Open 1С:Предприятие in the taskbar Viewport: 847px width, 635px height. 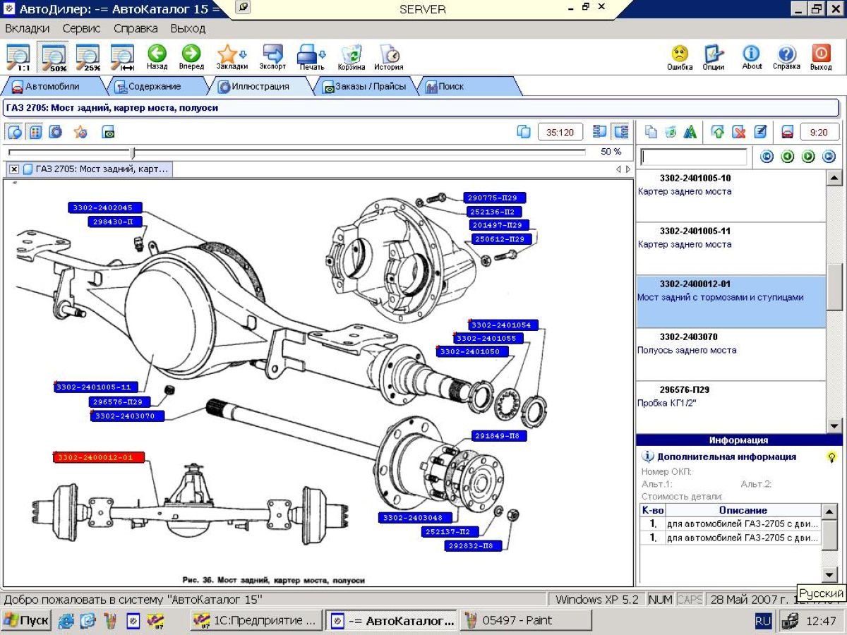pos(257,621)
